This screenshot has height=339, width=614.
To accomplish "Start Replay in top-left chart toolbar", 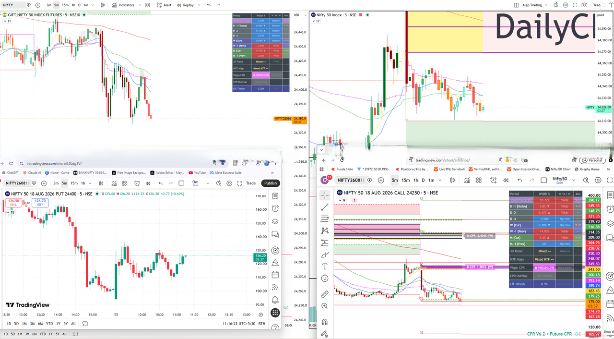I will coord(185,5).
